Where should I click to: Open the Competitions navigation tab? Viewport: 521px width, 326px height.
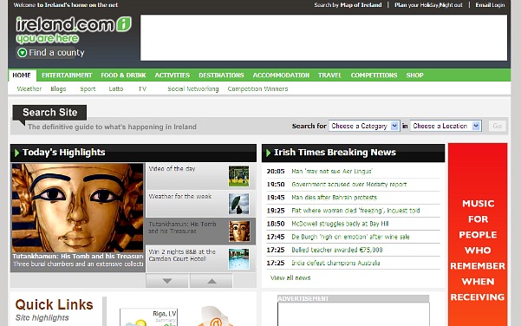(374, 75)
